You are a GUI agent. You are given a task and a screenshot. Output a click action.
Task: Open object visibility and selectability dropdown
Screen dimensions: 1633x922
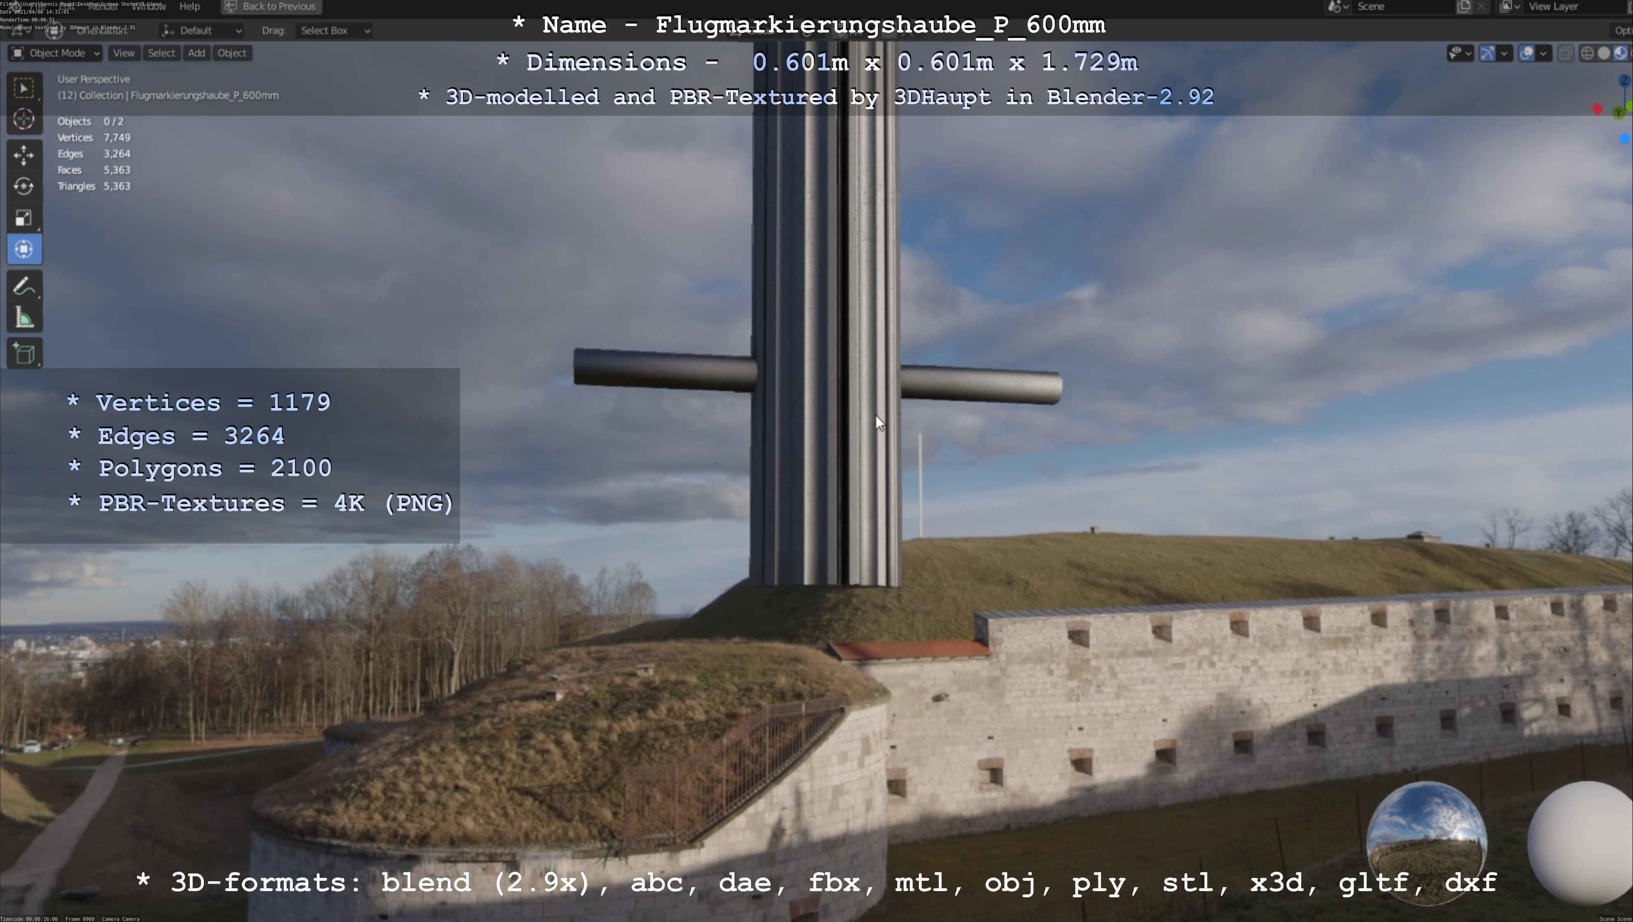[1460, 53]
